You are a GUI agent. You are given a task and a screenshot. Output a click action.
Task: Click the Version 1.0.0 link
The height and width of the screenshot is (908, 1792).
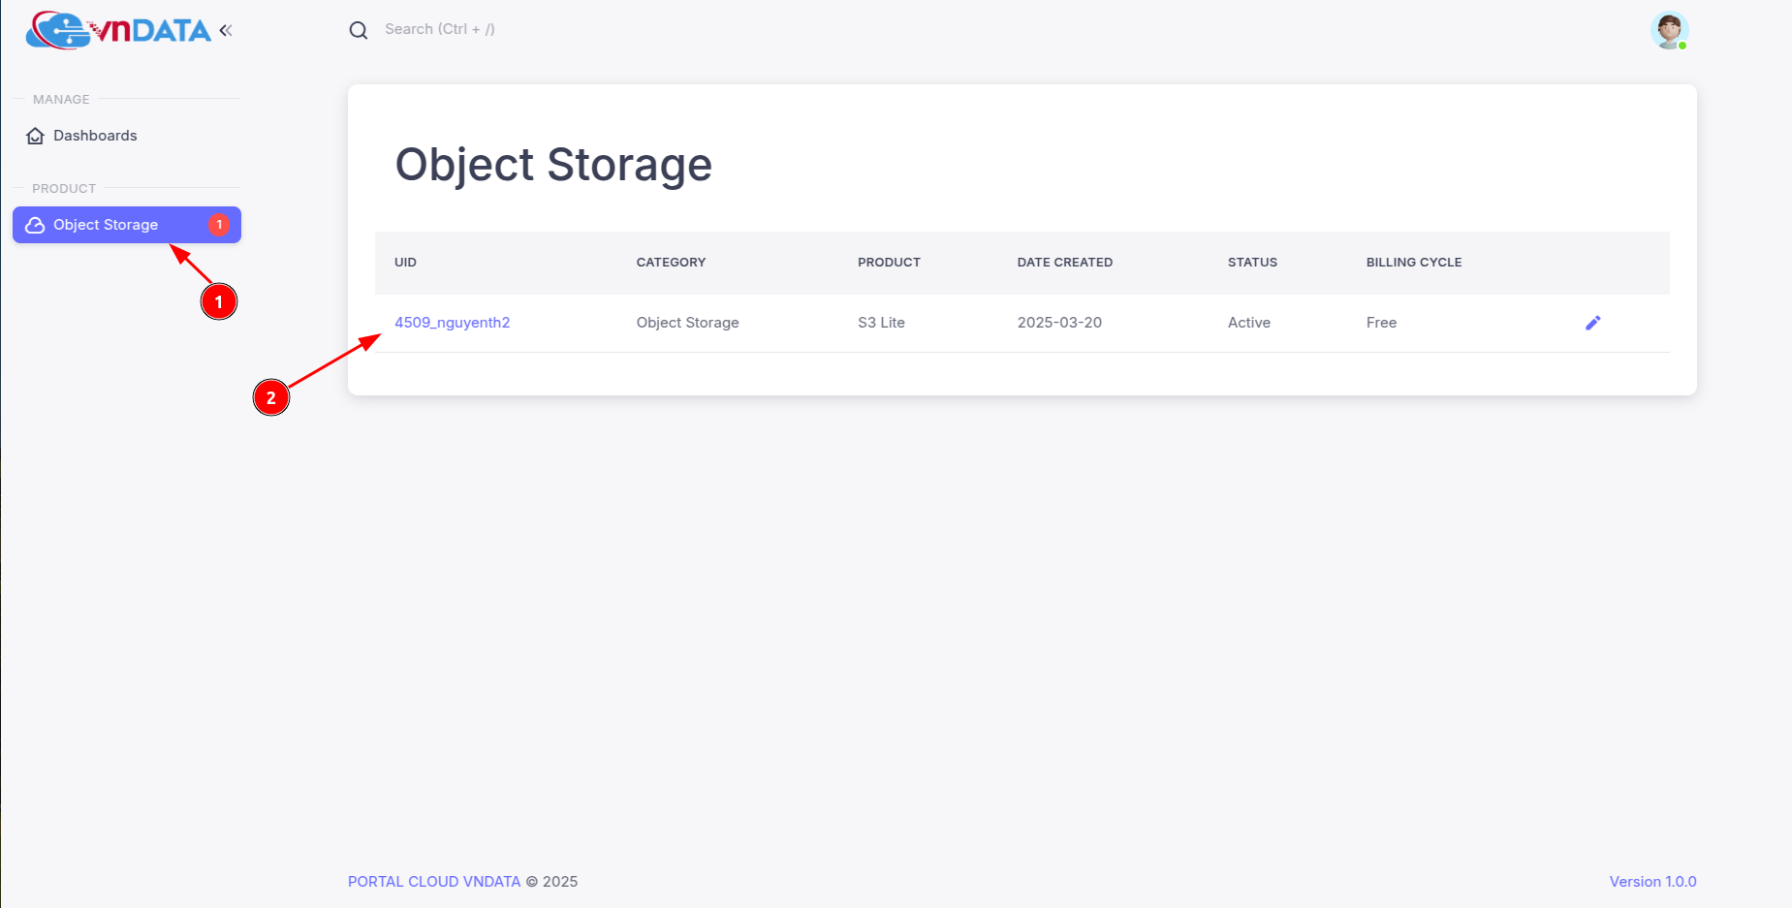(1652, 882)
